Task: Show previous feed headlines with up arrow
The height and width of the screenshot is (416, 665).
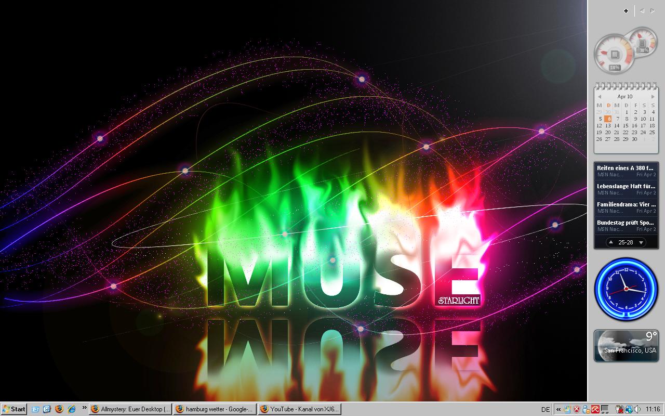Action: [x=611, y=242]
